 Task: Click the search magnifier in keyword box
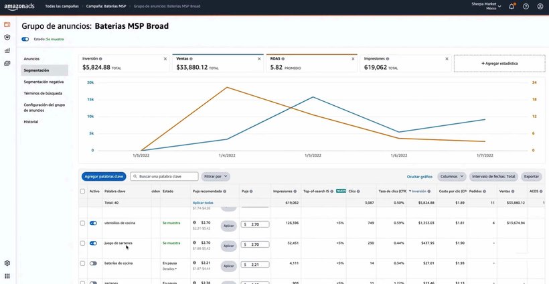pos(135,176)
